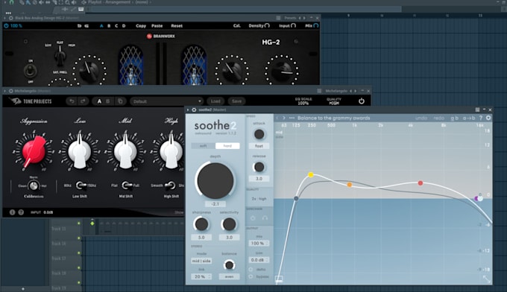The height and width of the screenshot is (292, 507).
Task: Click soothe2 window resize corner arrow
Action: [487, 279]
